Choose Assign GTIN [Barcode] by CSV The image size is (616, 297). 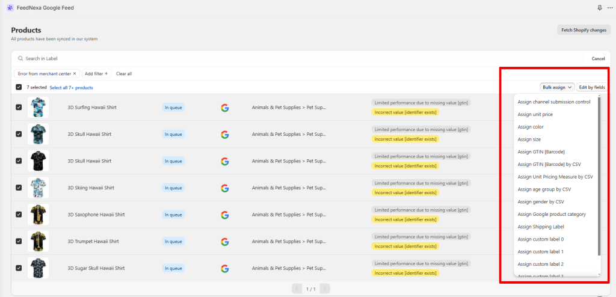point(549,164)
